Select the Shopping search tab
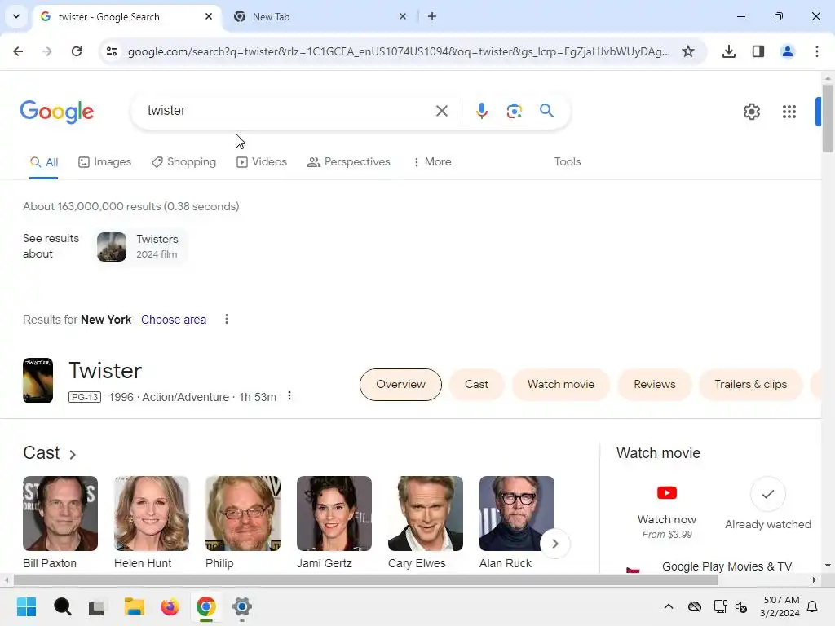The height and width of the screenshot is (626, 835). pyautogui.click(x=184, y=162)
